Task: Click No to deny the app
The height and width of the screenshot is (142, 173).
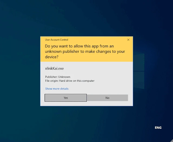Action: pyautogui.click(x=108, y=98)
